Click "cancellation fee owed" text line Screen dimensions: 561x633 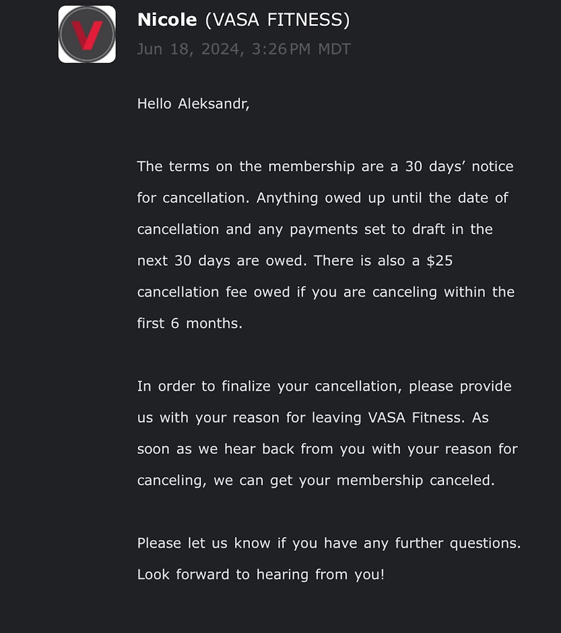point(213,292)
